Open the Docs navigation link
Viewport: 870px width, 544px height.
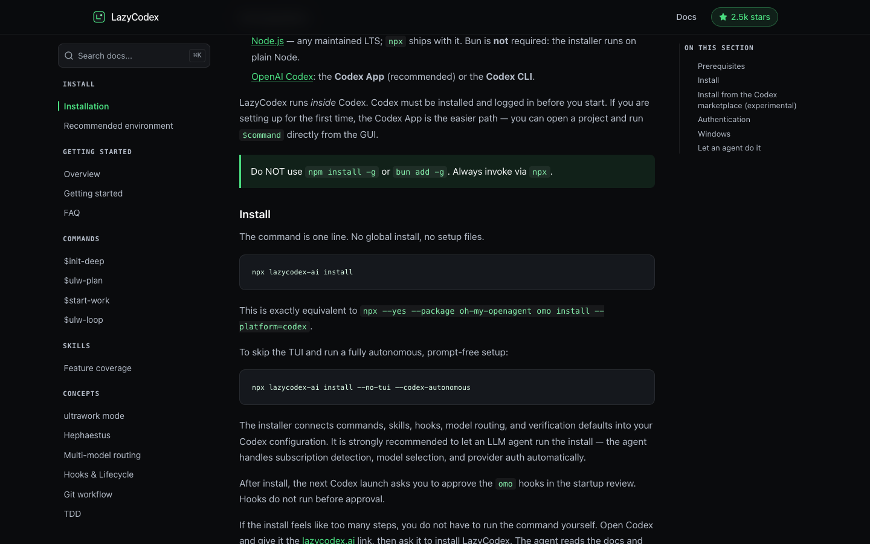click(686, 17)
